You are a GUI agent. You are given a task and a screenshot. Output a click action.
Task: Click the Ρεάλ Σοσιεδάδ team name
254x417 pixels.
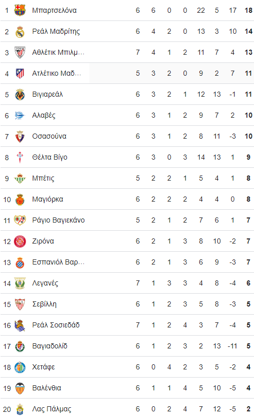pos(56,325)
